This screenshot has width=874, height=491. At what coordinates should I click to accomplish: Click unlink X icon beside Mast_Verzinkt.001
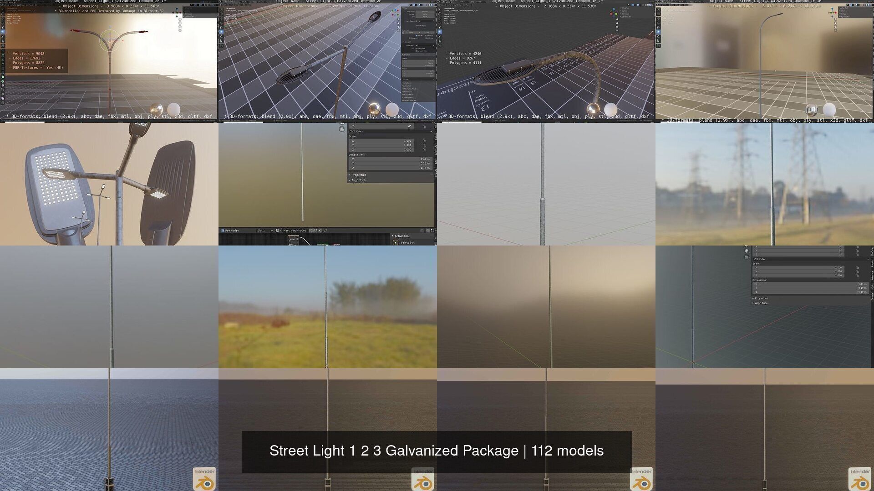[320, 230]
